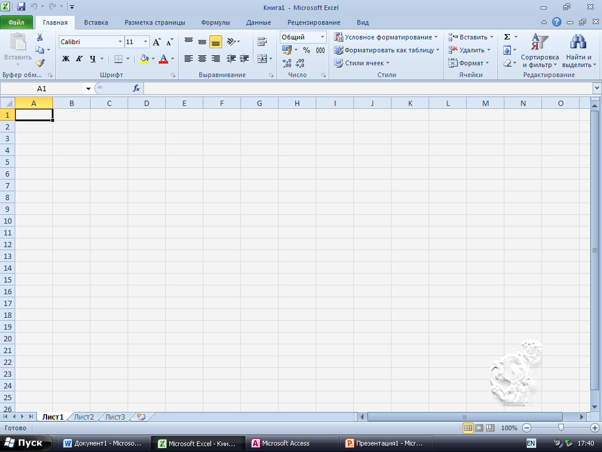Open the Calibri font name dropdown

(x=120, y=42)
